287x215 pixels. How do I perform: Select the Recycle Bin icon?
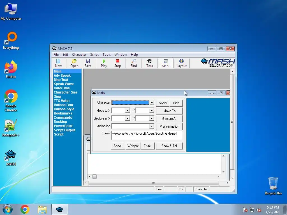(x=273, y=186)
